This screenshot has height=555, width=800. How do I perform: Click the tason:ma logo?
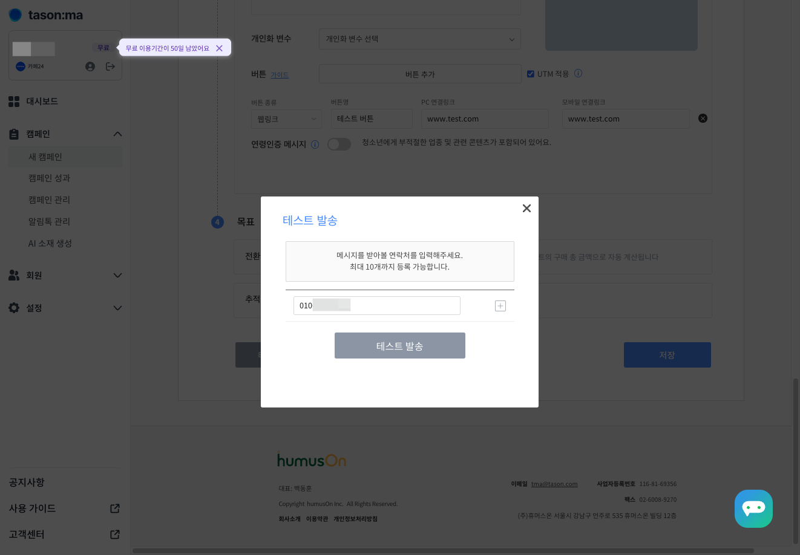(46, 15)
